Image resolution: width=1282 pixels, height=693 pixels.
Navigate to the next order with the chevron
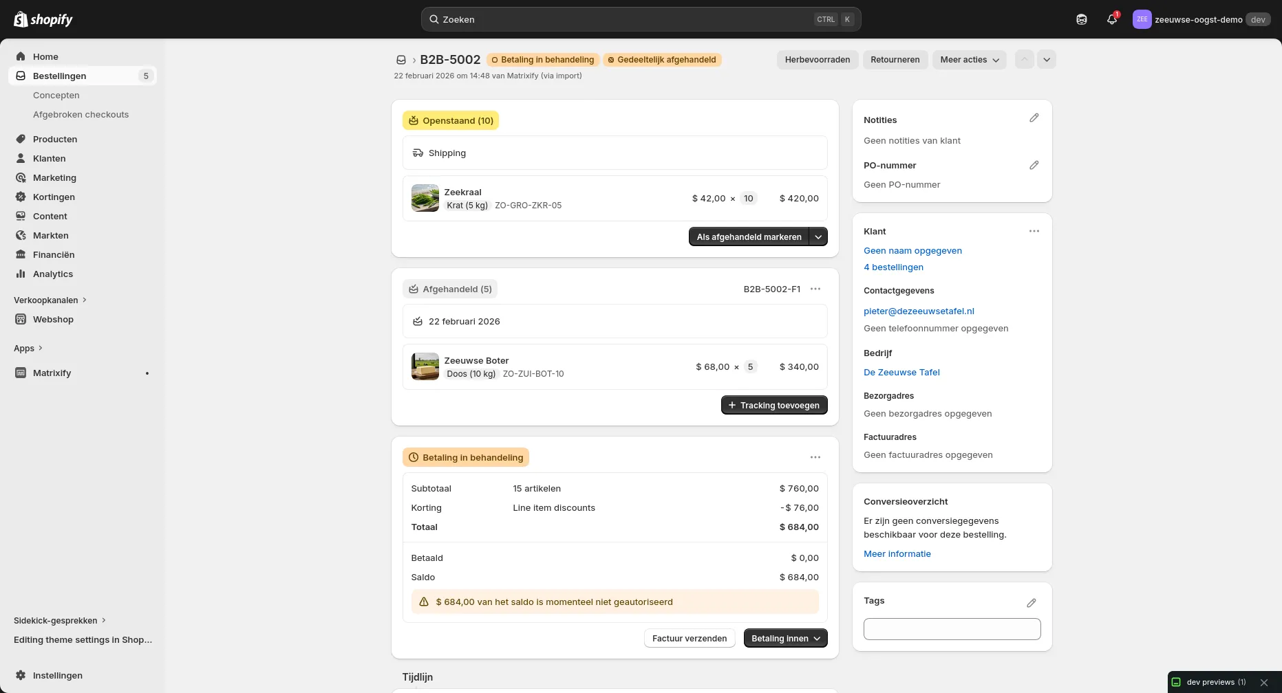[x=1047, y=60]
